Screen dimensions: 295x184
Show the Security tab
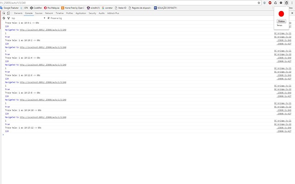(x=92, y=13)
